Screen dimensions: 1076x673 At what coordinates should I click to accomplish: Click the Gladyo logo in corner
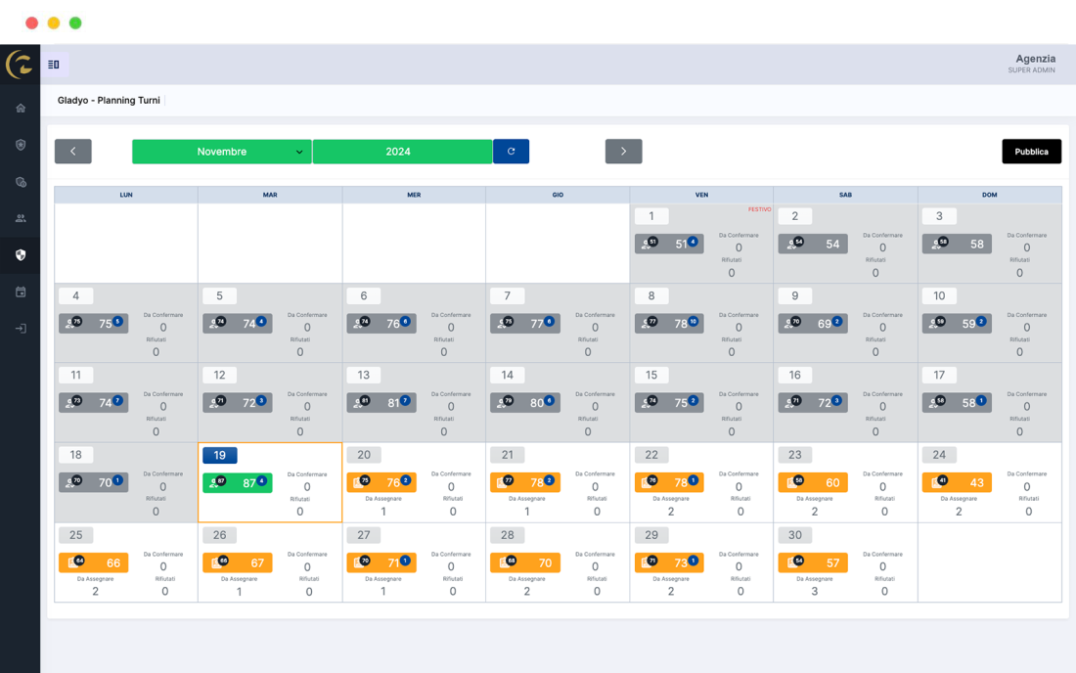pyautogui.click(x=20, y=65)
